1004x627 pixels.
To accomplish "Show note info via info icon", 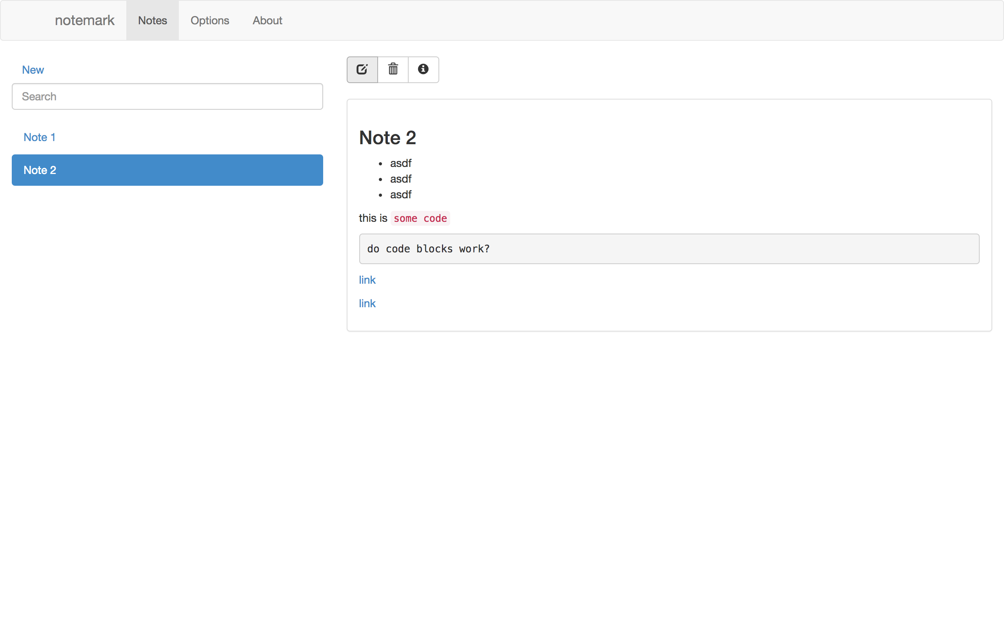I will coord(423,69).
